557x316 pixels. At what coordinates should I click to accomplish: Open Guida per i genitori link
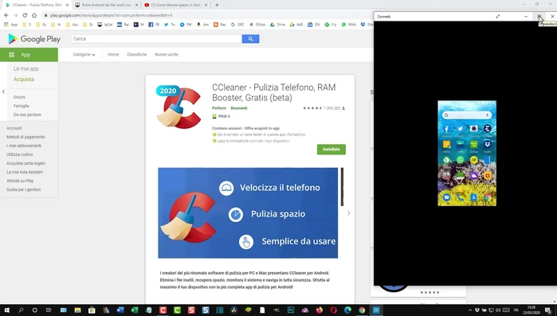(x=23, y=189)
